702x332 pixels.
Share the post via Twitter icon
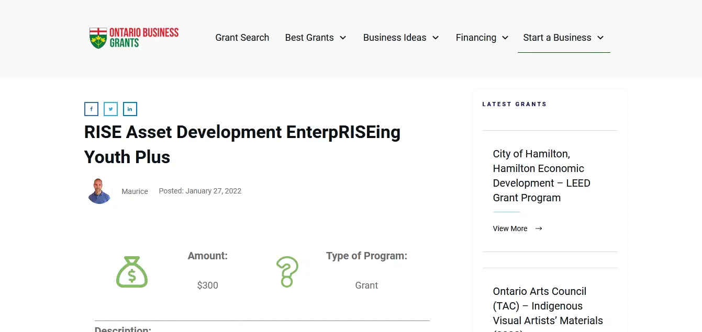(110, 109)
